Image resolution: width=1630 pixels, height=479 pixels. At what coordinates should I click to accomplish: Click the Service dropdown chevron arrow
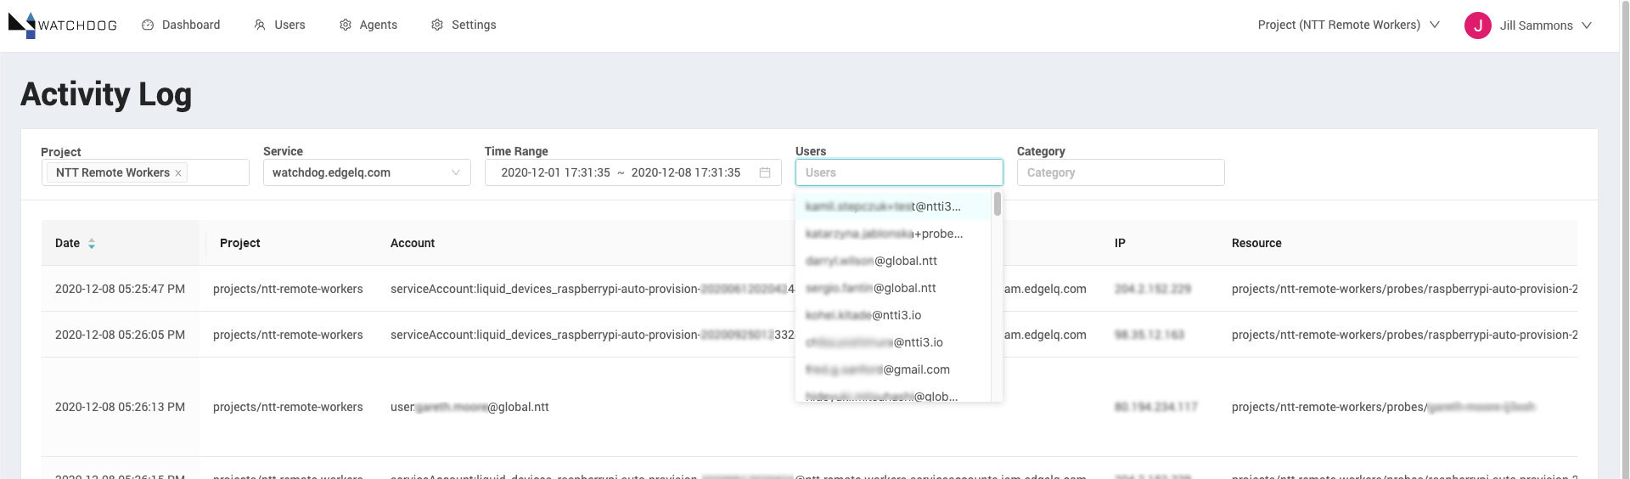[x=456, y=172]
